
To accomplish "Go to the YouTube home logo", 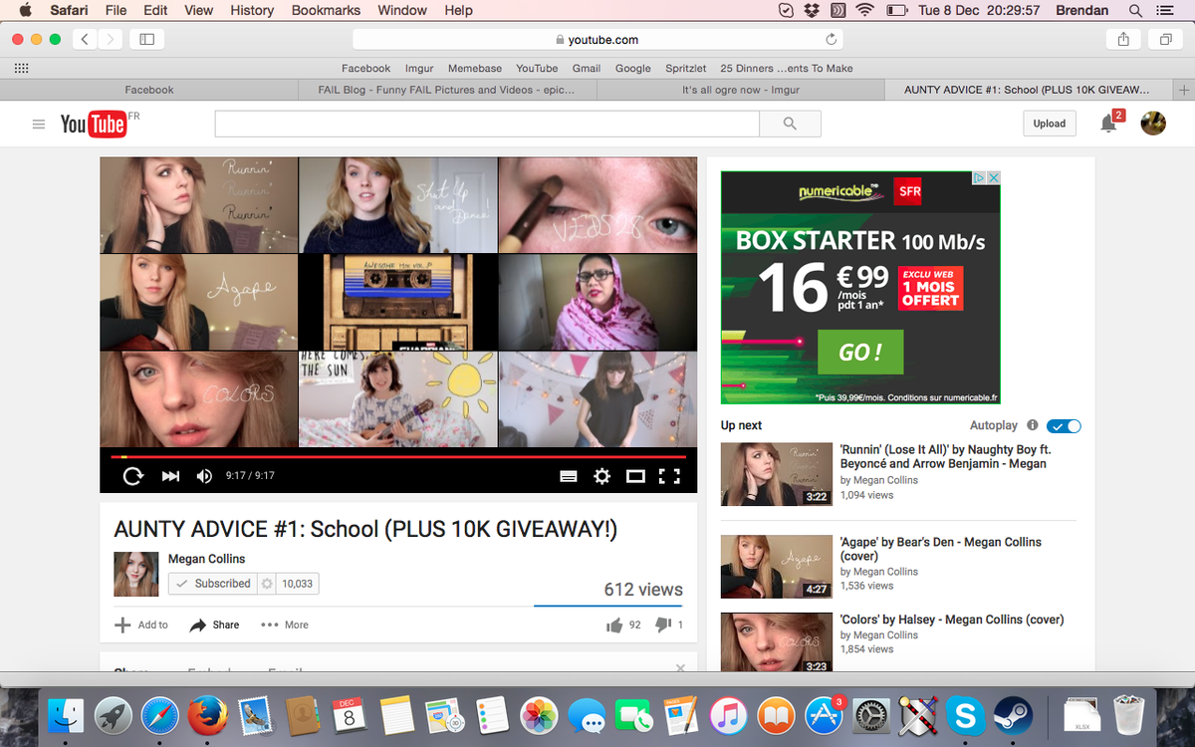I will tap(94, 124).
